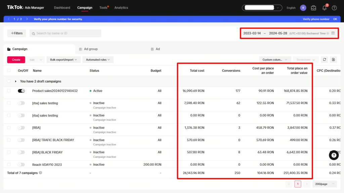
Task: Go to next table page
Action: (307, 184)
